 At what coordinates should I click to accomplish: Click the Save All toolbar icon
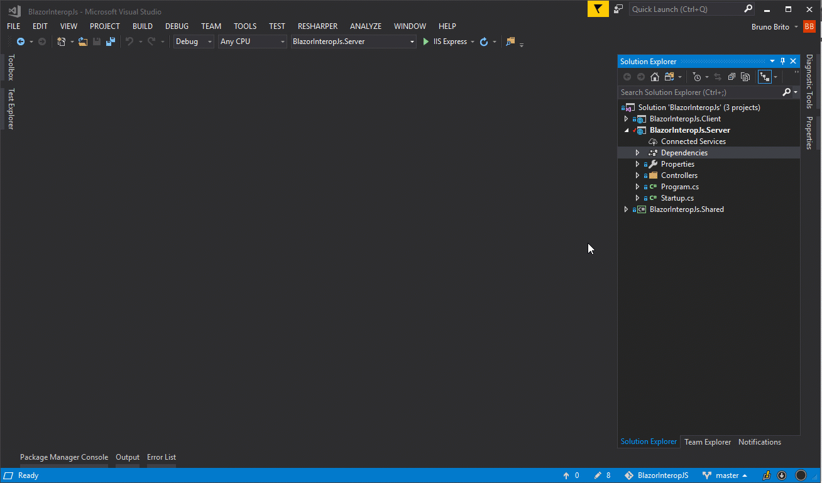111,42
